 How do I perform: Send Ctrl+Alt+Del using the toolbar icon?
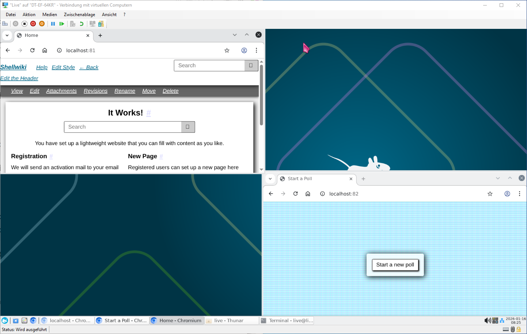click(x=5, y=24)
